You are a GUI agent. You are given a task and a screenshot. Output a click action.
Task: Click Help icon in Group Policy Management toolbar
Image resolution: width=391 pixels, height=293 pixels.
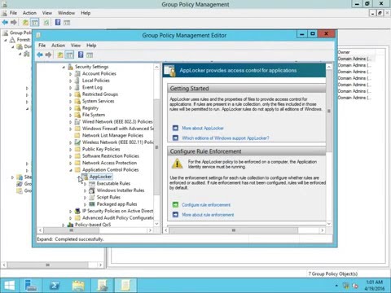click(x=58, y=22)
